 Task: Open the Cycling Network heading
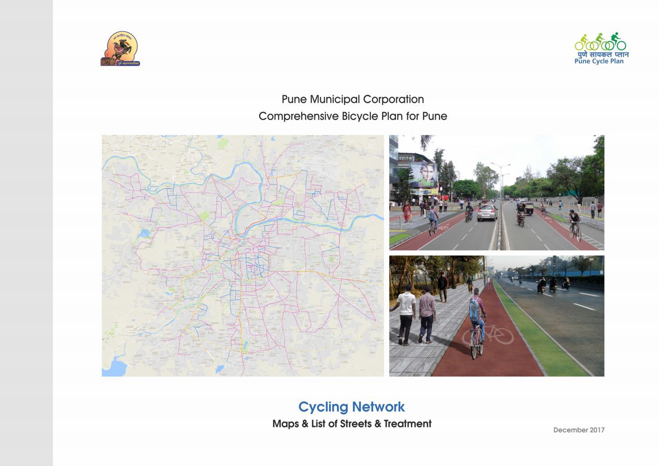(x=352, y=406)
